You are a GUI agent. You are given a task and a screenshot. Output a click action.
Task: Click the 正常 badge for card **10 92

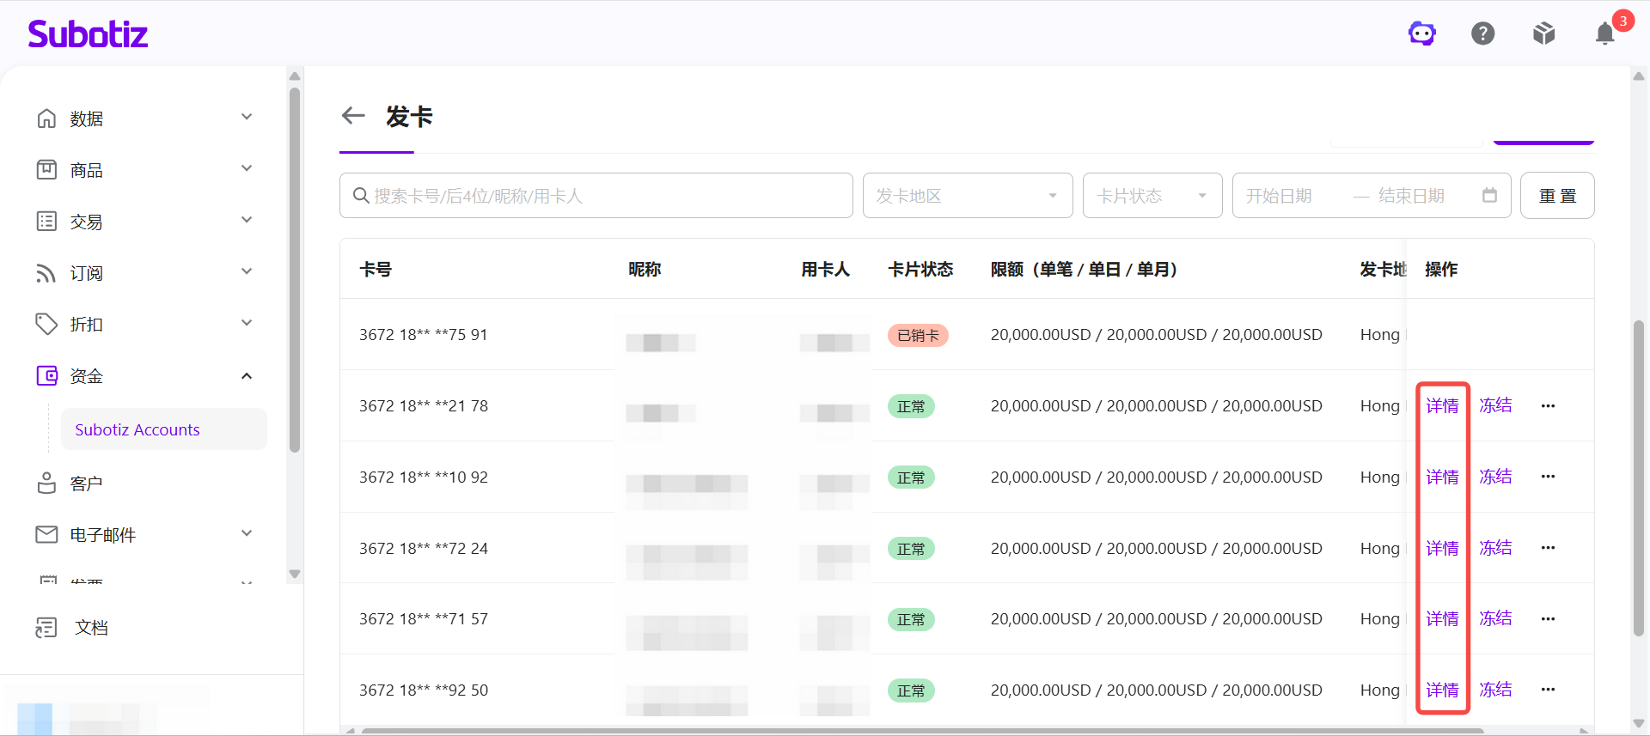point(911,477)
